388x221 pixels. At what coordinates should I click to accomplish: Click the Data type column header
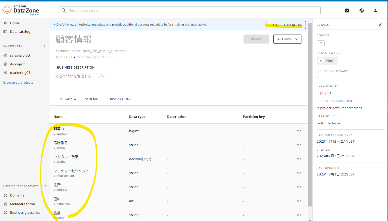point(137,117)
